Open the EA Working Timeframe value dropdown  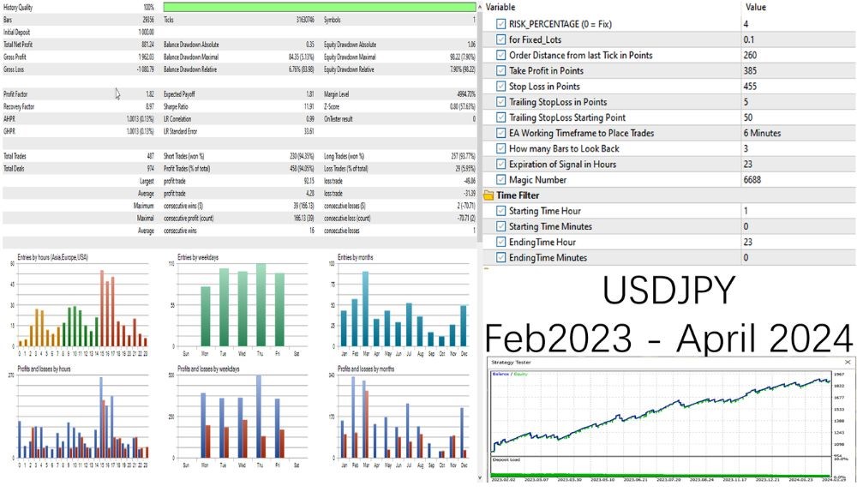[x=797, y=133]
